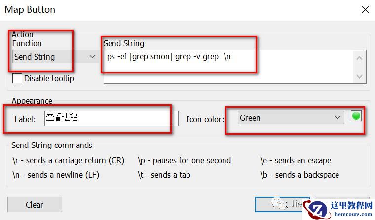
Task: Click the \p pauses for one second hint
Action: 185,160
